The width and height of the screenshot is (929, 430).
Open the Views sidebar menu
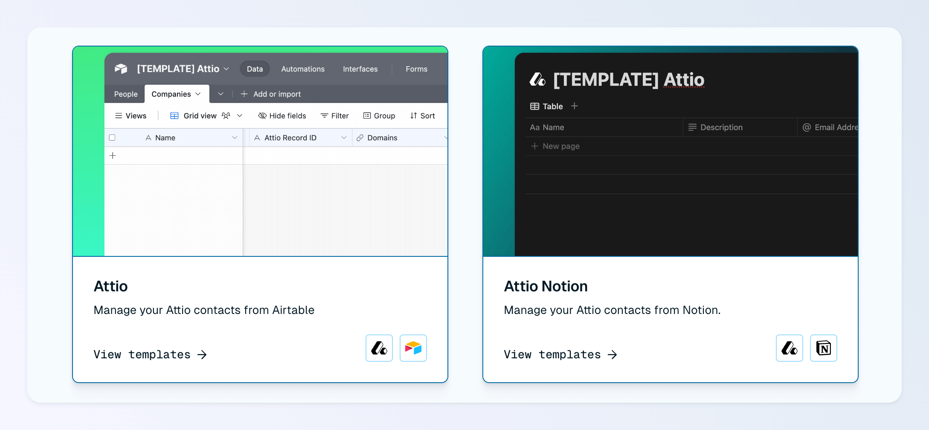point(131,116)
